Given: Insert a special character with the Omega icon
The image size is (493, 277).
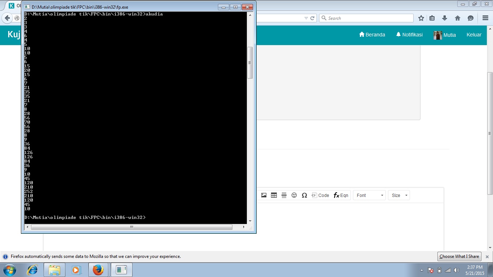Looking at the screenshot, I should tap(304, 195).
